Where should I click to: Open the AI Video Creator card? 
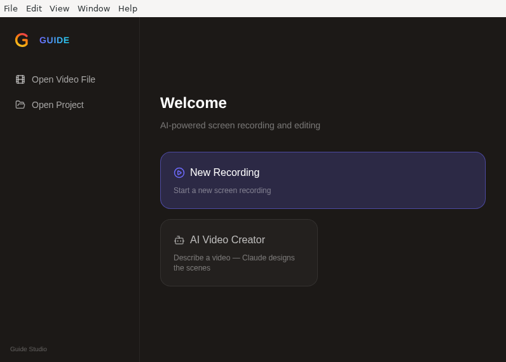(239, 253)
